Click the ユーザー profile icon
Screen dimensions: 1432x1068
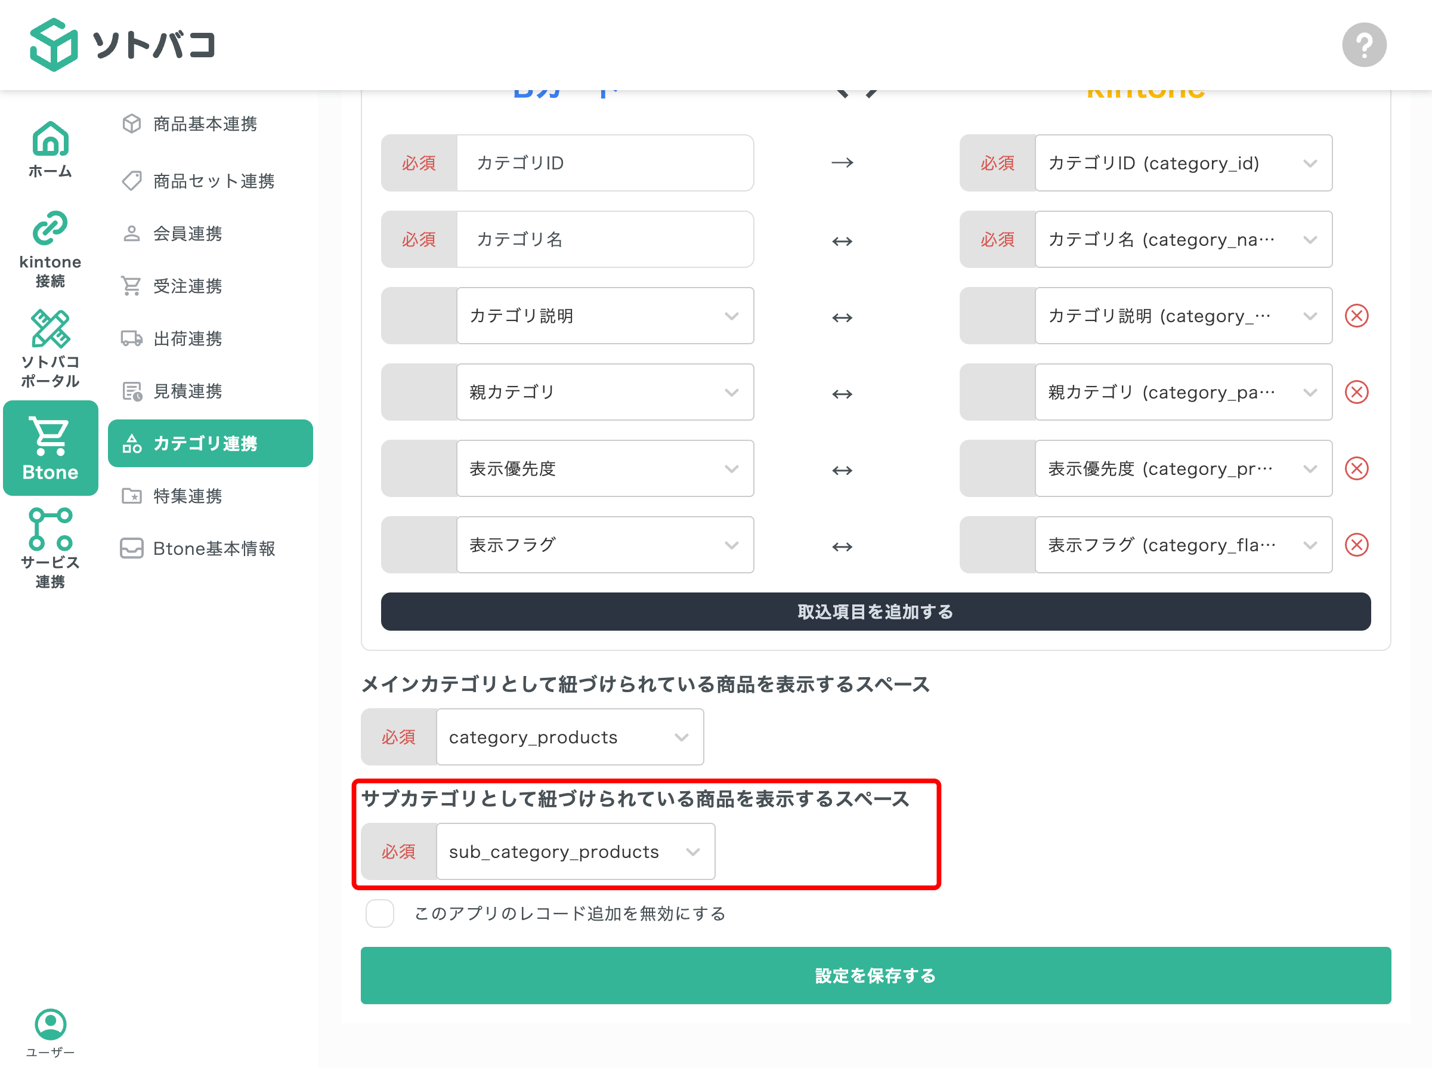pyautogui.click(x=50, y=1023)
